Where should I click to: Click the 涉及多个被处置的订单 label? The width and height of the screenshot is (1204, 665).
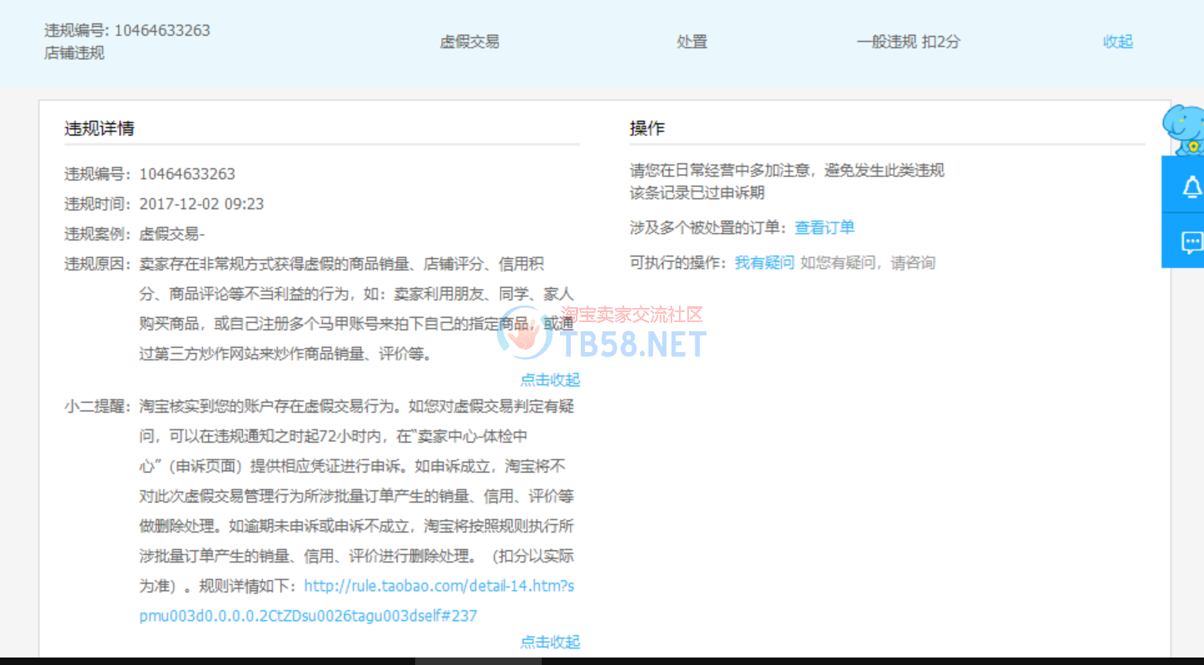point(708,227)
